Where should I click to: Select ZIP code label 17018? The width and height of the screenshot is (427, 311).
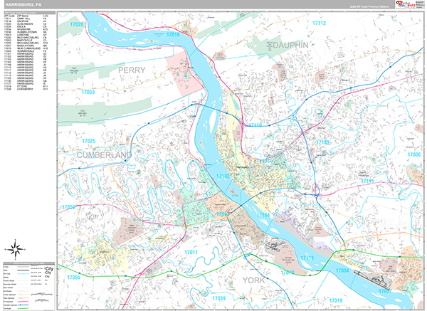tap(173, 35)
